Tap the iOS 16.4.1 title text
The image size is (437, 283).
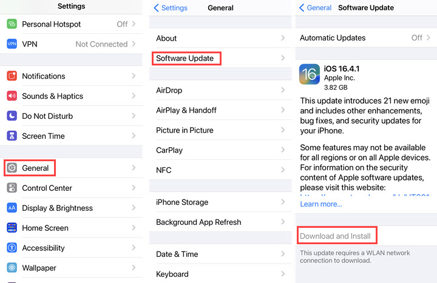point(341,68)
